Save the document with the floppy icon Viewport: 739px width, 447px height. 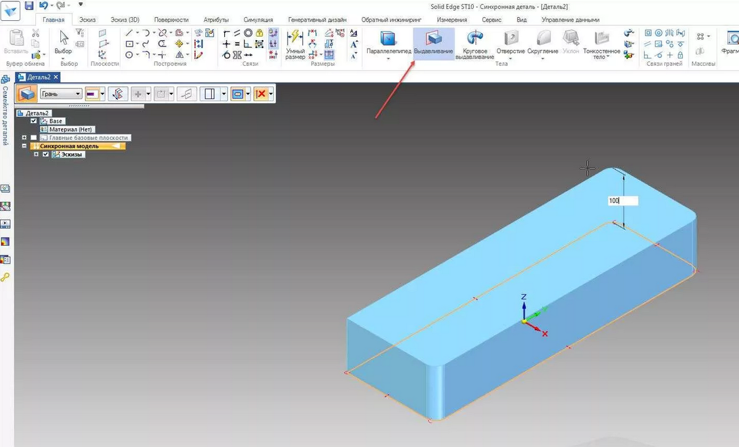(29, 6)
